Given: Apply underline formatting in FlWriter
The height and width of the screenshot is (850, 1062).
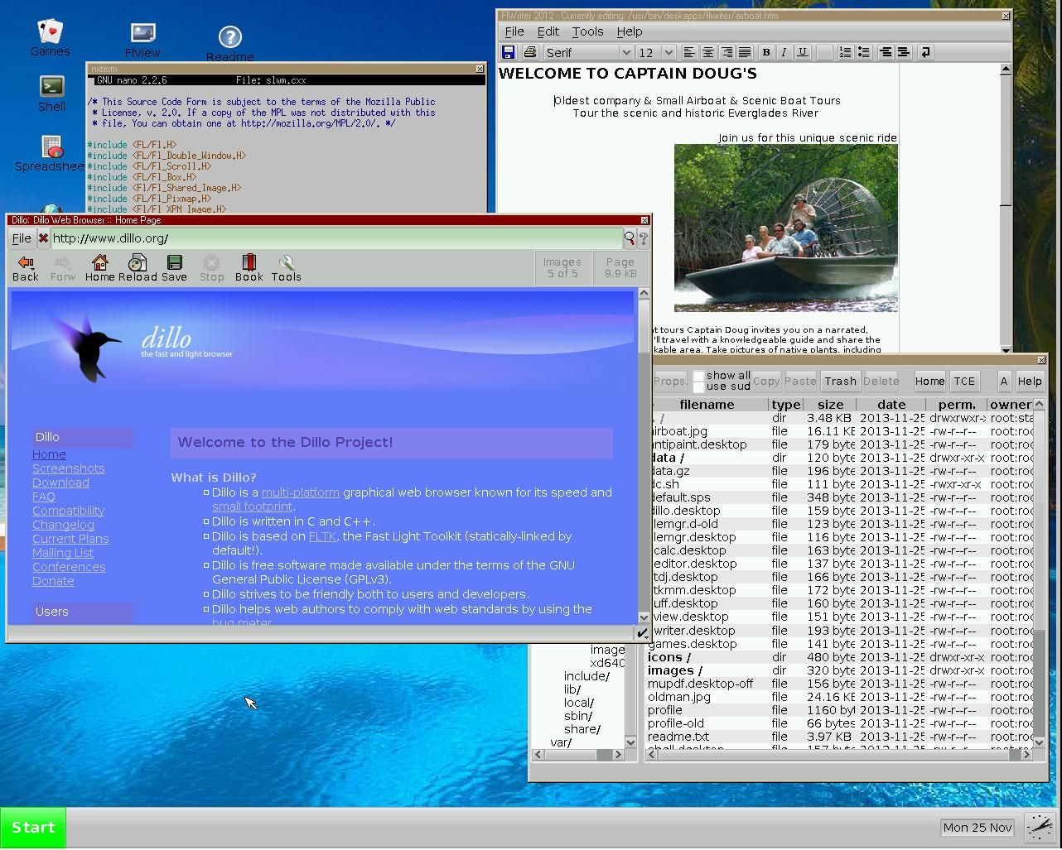Looking at the screenshot, I should click(x=801, y=52).
